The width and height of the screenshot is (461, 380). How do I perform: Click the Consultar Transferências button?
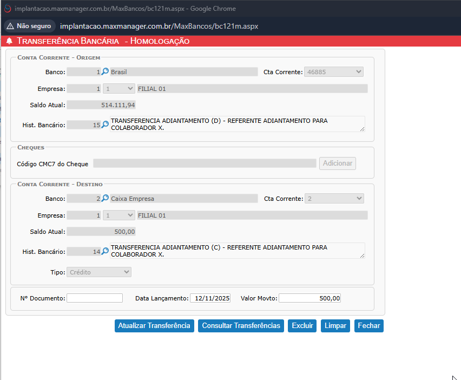[x=241, y=325]
